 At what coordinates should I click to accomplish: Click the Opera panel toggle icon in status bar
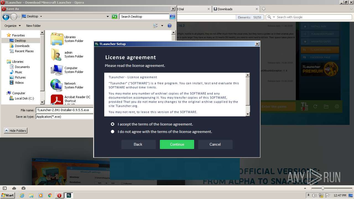pos(5,188)
